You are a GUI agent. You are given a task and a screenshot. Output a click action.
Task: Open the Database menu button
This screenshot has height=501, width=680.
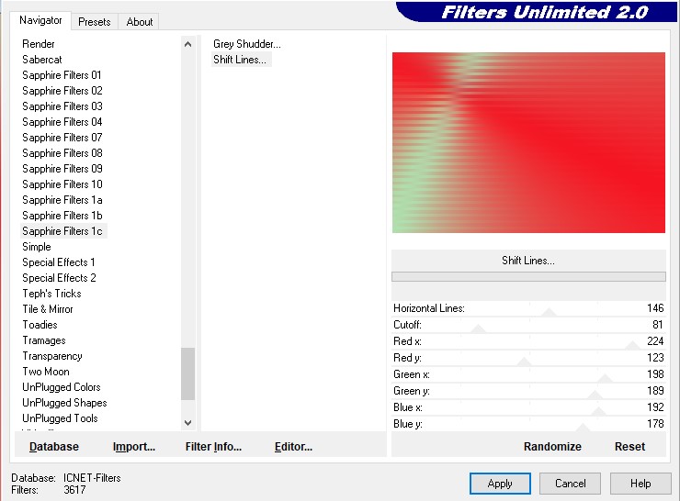tap(54, 447)
